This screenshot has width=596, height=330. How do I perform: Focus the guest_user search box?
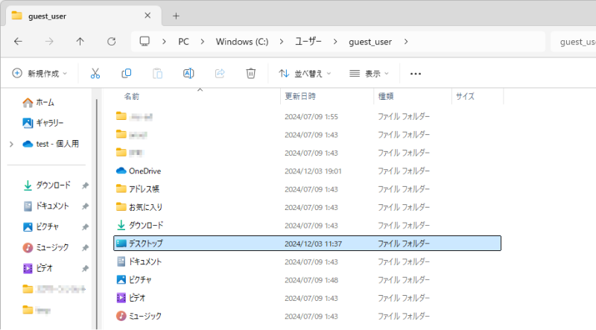(x=573, y=42)
